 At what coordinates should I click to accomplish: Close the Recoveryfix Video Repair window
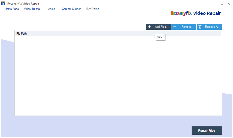coord(229,4)
